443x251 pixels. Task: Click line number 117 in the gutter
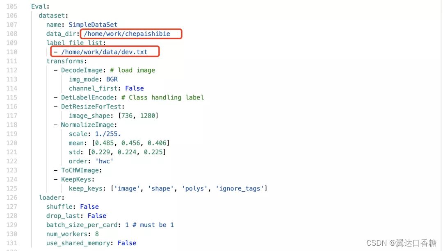click(x=11, y=115)
